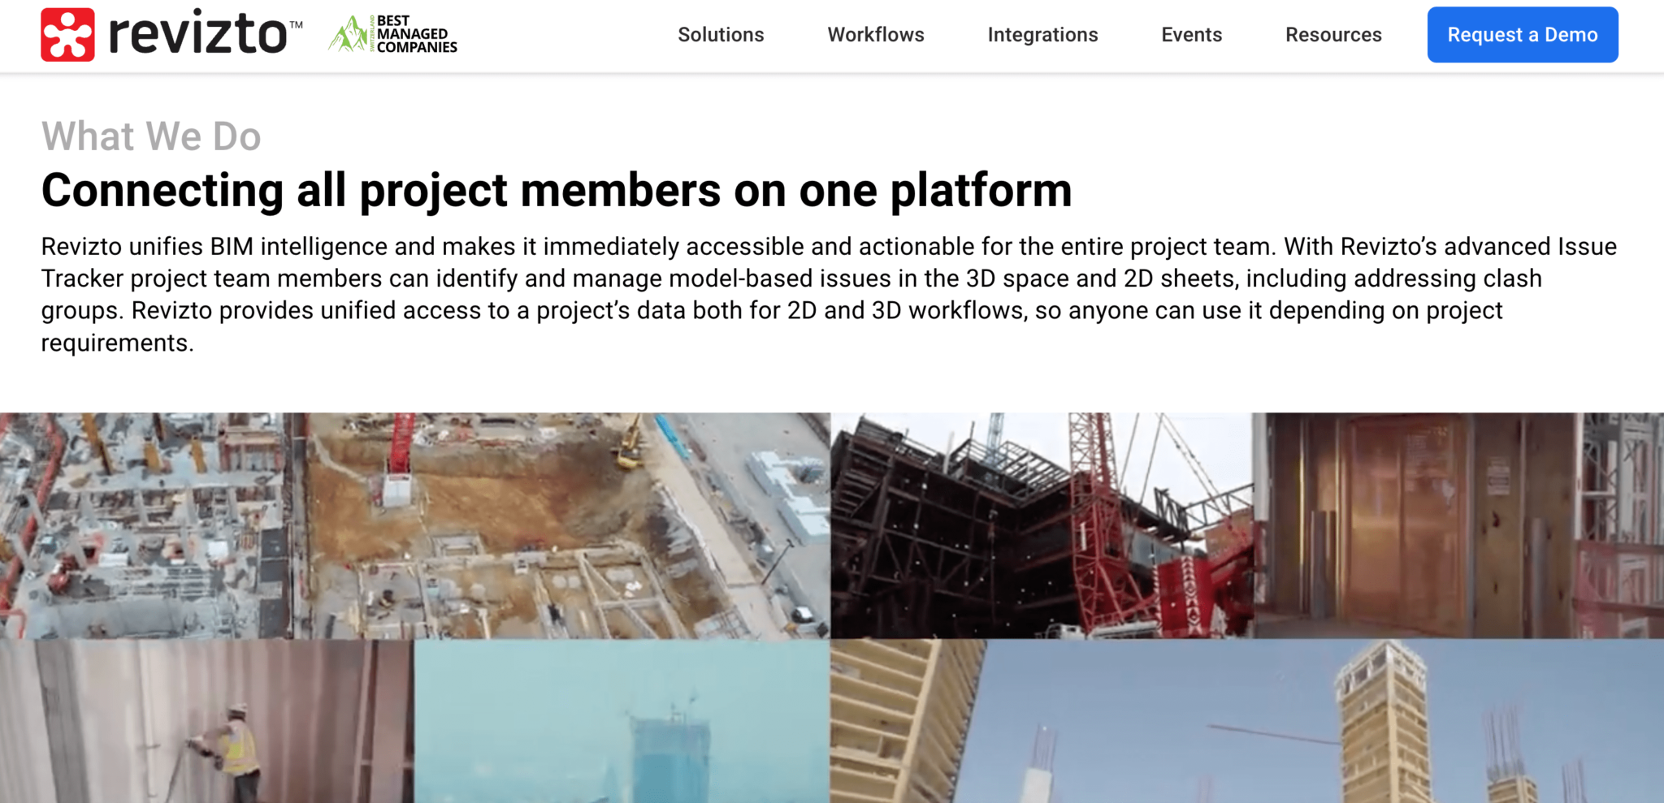The width and height of the screenshot is (1664, 803).
Task: Expand the Resources dropdown
Action: point(1332,34)
